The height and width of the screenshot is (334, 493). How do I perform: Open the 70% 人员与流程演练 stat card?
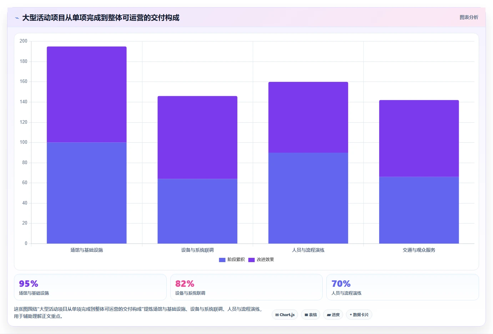(403, 287)
